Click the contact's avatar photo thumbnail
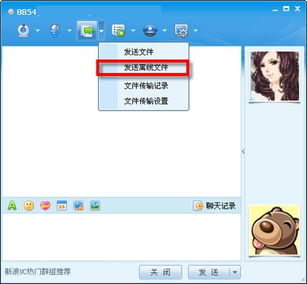This screenshot has height=284, width=307. tap(275, 76)
